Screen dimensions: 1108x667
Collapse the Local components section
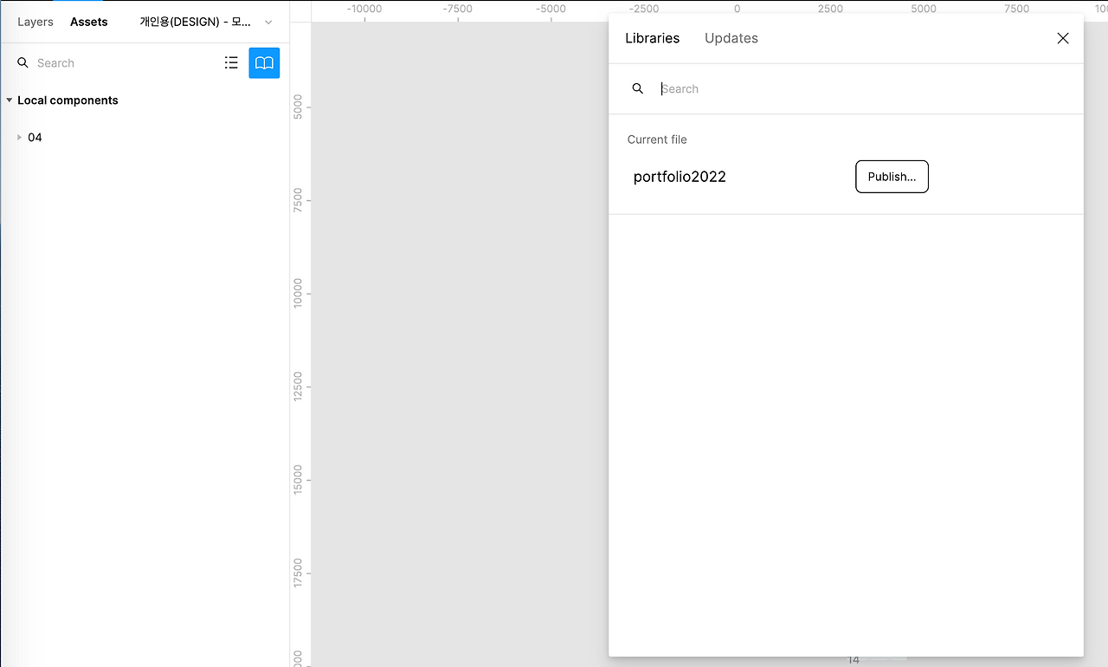(x=10, y=100)
